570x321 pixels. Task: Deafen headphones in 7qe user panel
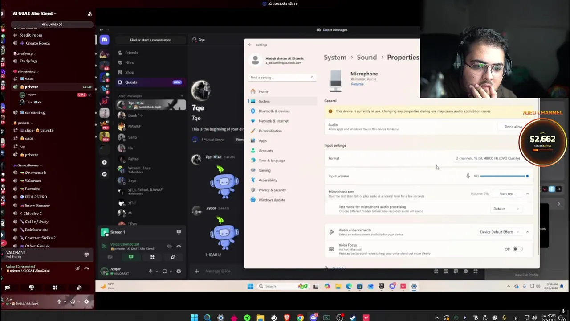click(x=73, y=302)
